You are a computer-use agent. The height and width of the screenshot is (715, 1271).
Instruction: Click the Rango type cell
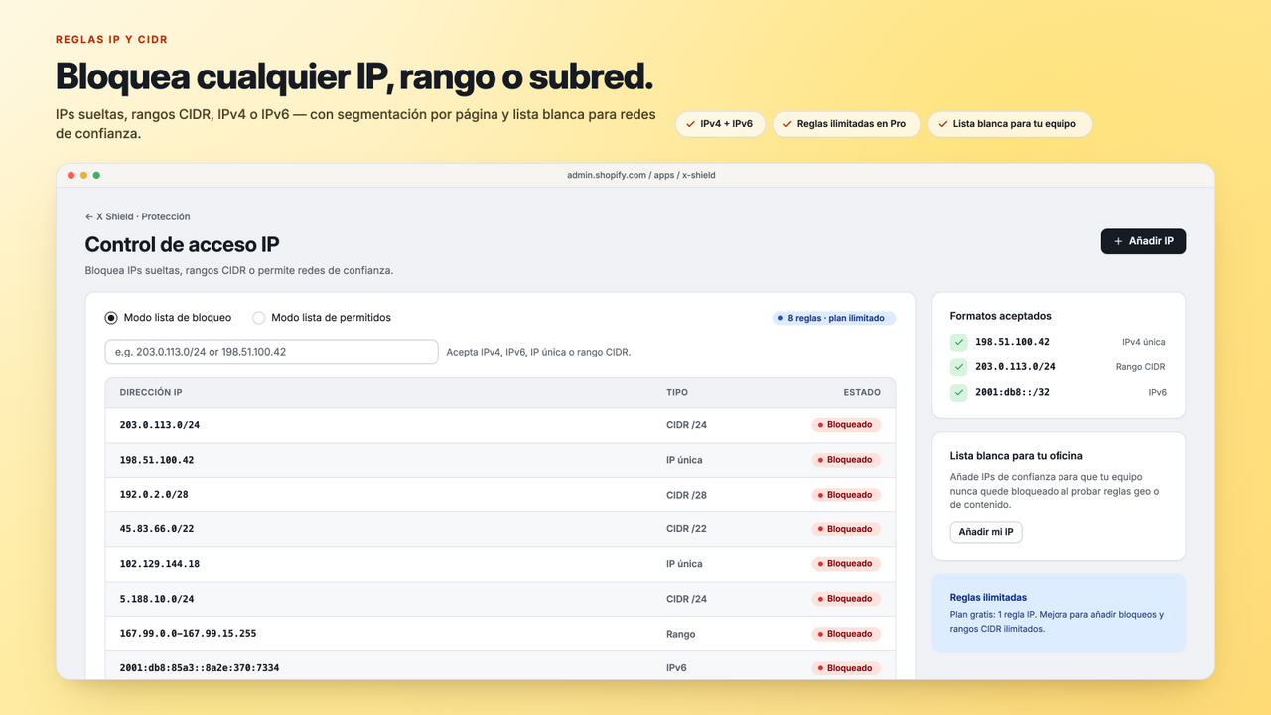pos(681,634)
